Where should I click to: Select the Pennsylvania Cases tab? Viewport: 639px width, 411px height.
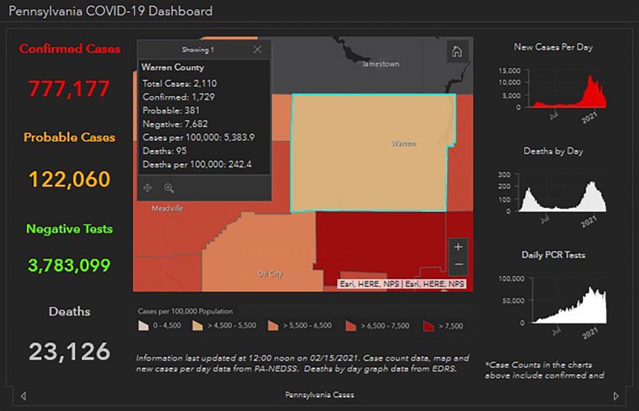point(319,395)
